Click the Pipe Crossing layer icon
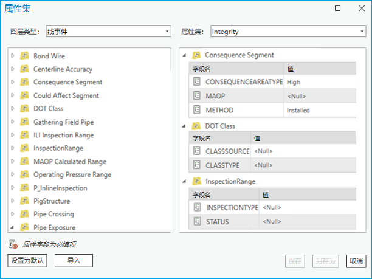Viewport: 372px width, 279px height. coord(24,214)
